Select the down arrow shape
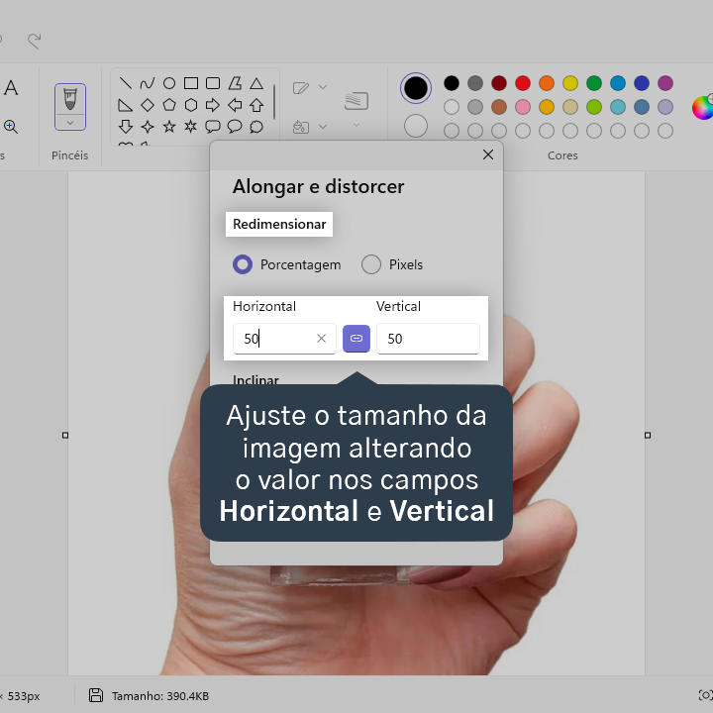This screenshot has height=713, width=713. tap(126, 127)
